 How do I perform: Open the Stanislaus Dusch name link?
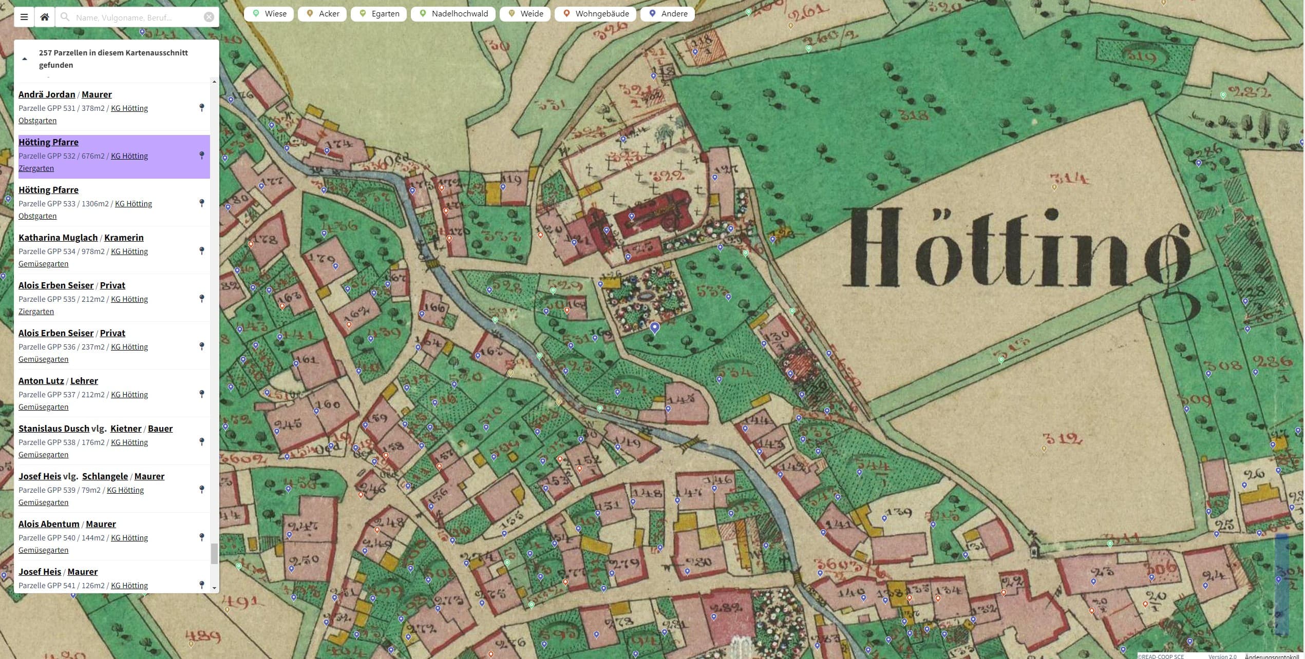(x=54, y=429)
